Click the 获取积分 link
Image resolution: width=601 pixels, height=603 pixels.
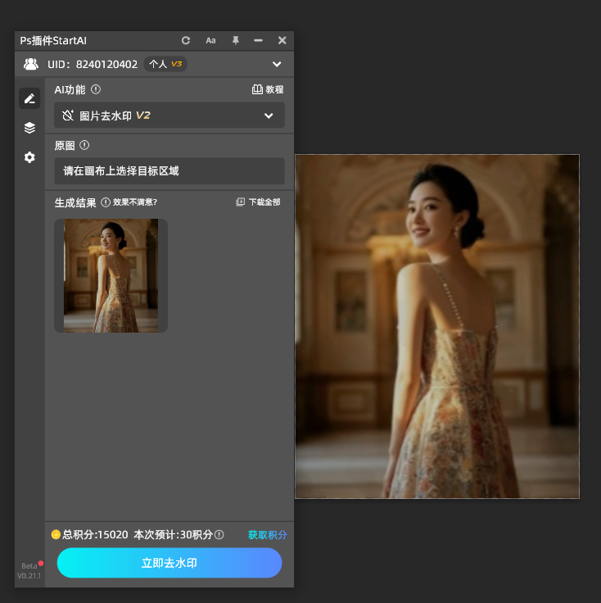coord(267,535)
